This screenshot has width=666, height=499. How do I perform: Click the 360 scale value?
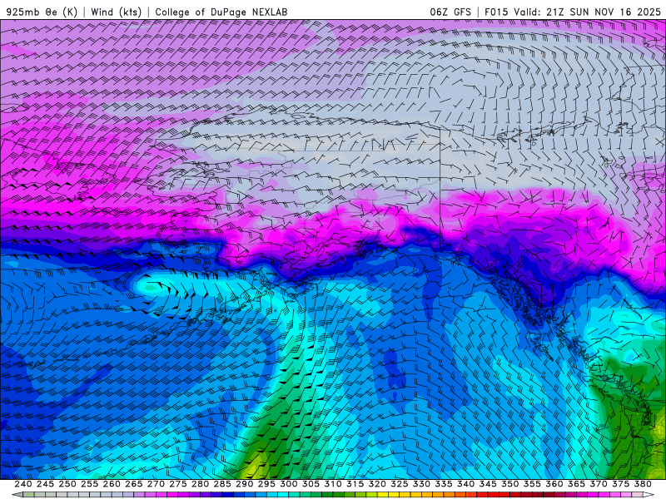click(554, 484)
